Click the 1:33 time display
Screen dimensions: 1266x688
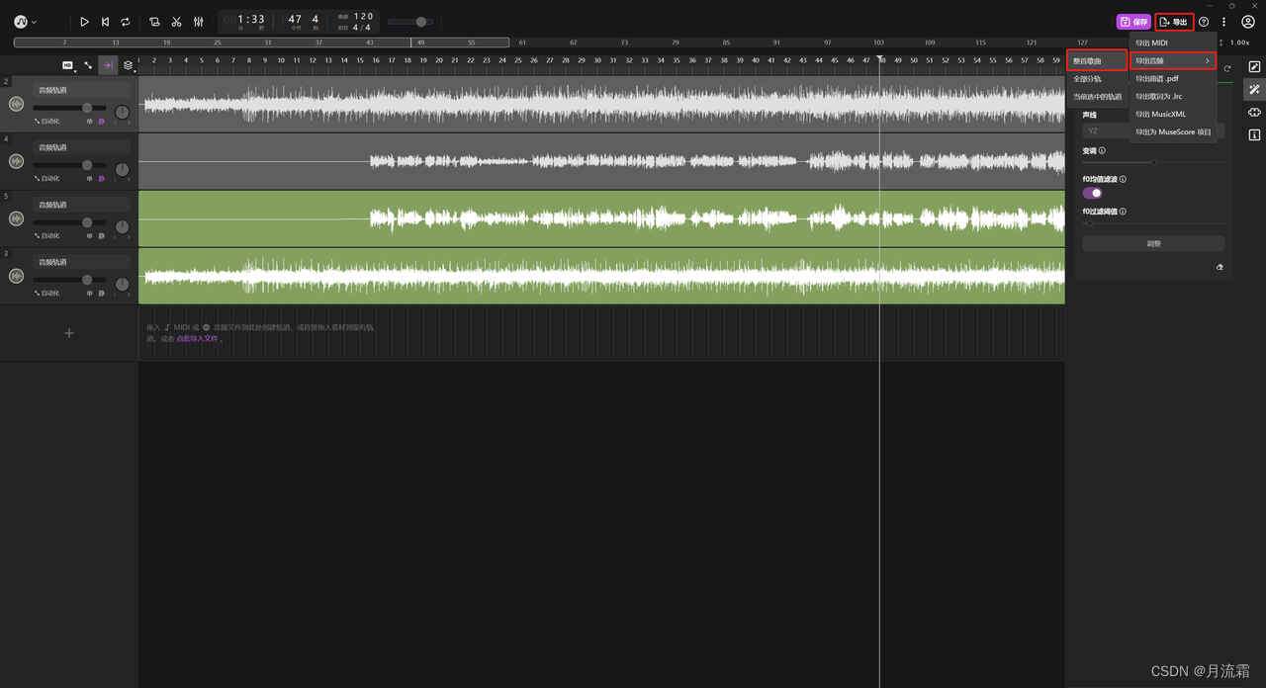click(251, 20)
